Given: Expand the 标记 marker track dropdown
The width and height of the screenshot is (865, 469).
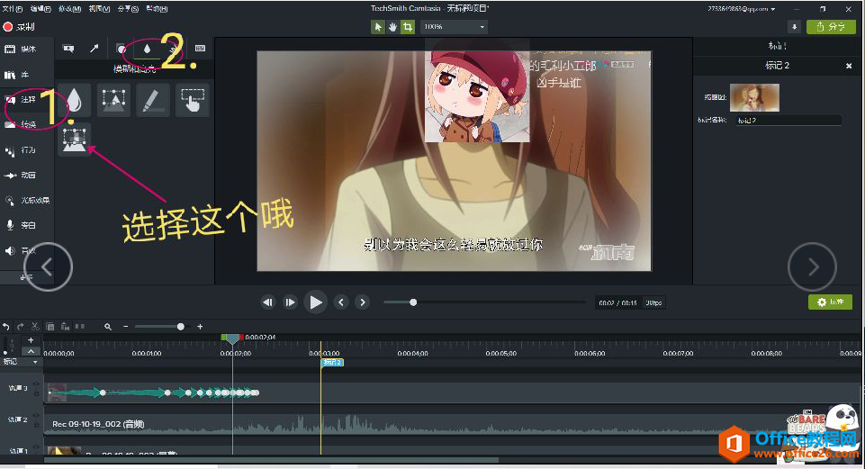Looking at the screenshot, I should click(x=35, y=362).
